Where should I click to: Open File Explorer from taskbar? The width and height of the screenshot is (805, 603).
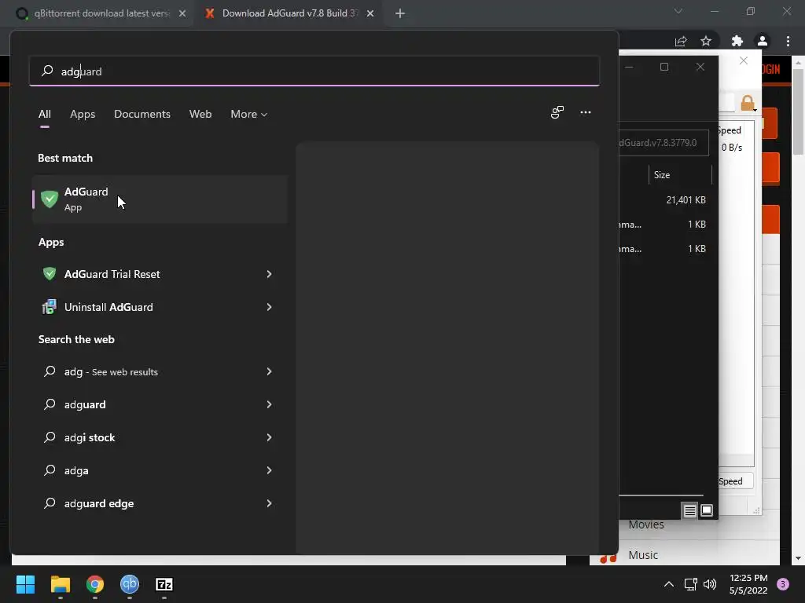[x=60, y=584]
